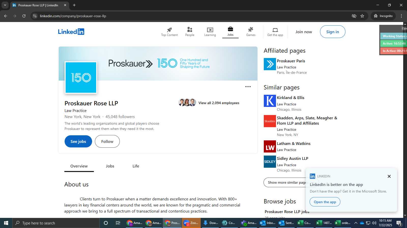
Task: Click the site information icon in address bar
Action: click(35, 16)
